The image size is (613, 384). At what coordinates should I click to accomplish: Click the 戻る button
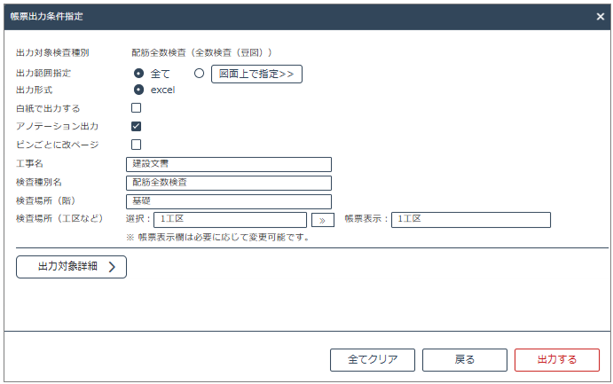465,360
